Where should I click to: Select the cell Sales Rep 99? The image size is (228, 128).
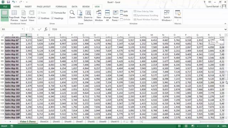[12, 82]
